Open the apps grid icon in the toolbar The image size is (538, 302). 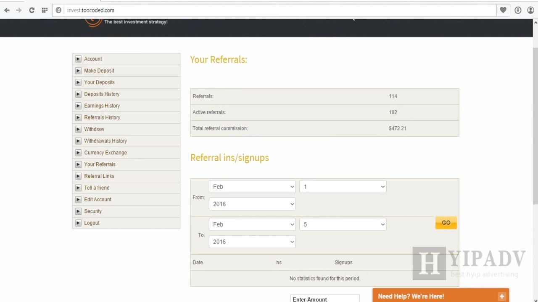(x=45, y=10)
